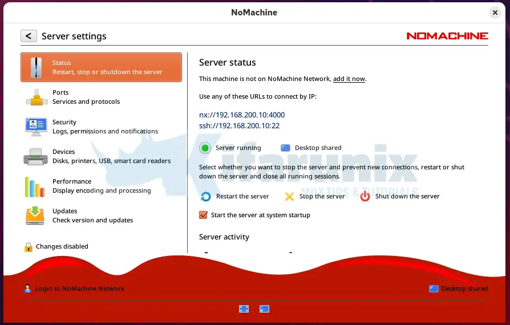Restart the server
The height and width of the screenshot is (325, 510).
point(235,197)
